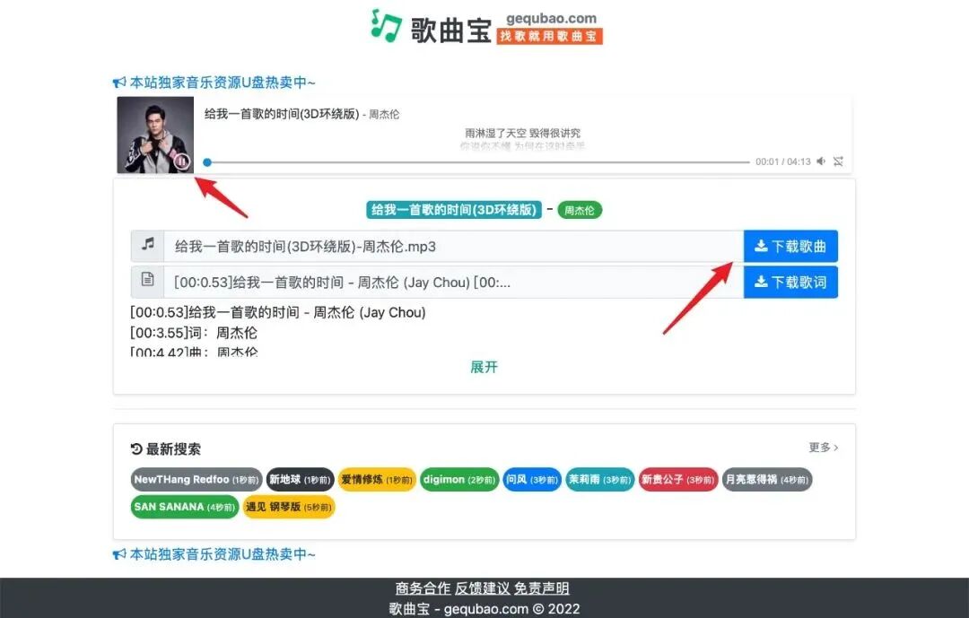Select the 月亮惹得祸 search tag
Image resolution: width=969 pixels, height=618 pixels.
coord(767,480)
